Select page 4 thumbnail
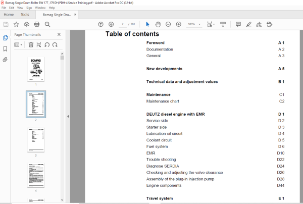The width and height of the screenshot is (303, 204). click(36, 175)
